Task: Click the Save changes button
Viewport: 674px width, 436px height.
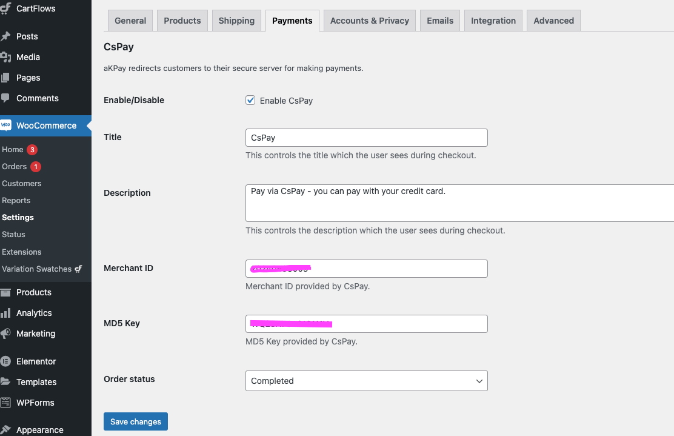Action: pos(136,422)
